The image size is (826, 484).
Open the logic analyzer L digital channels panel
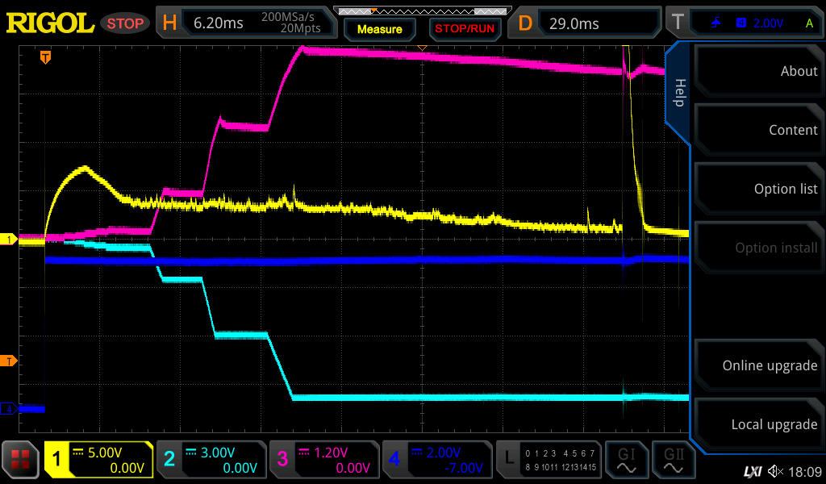pyautogui.click(x=550, y=460)
